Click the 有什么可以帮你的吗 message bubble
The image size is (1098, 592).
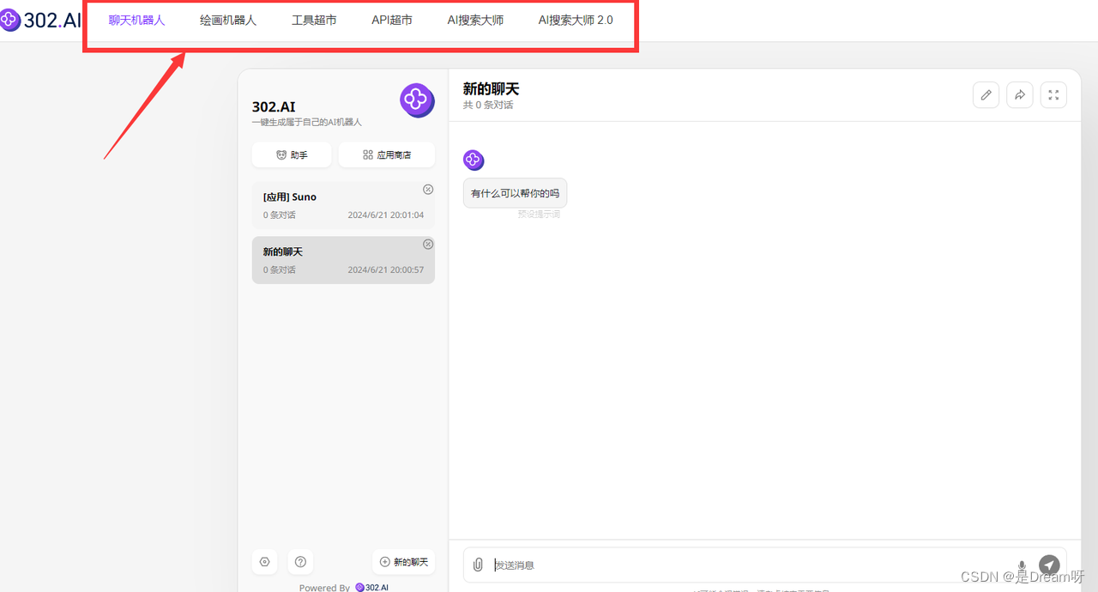pyautogui.click(x=515, y=193)
